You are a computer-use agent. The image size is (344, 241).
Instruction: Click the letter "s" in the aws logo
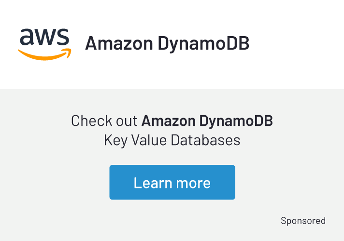point(63,38)
